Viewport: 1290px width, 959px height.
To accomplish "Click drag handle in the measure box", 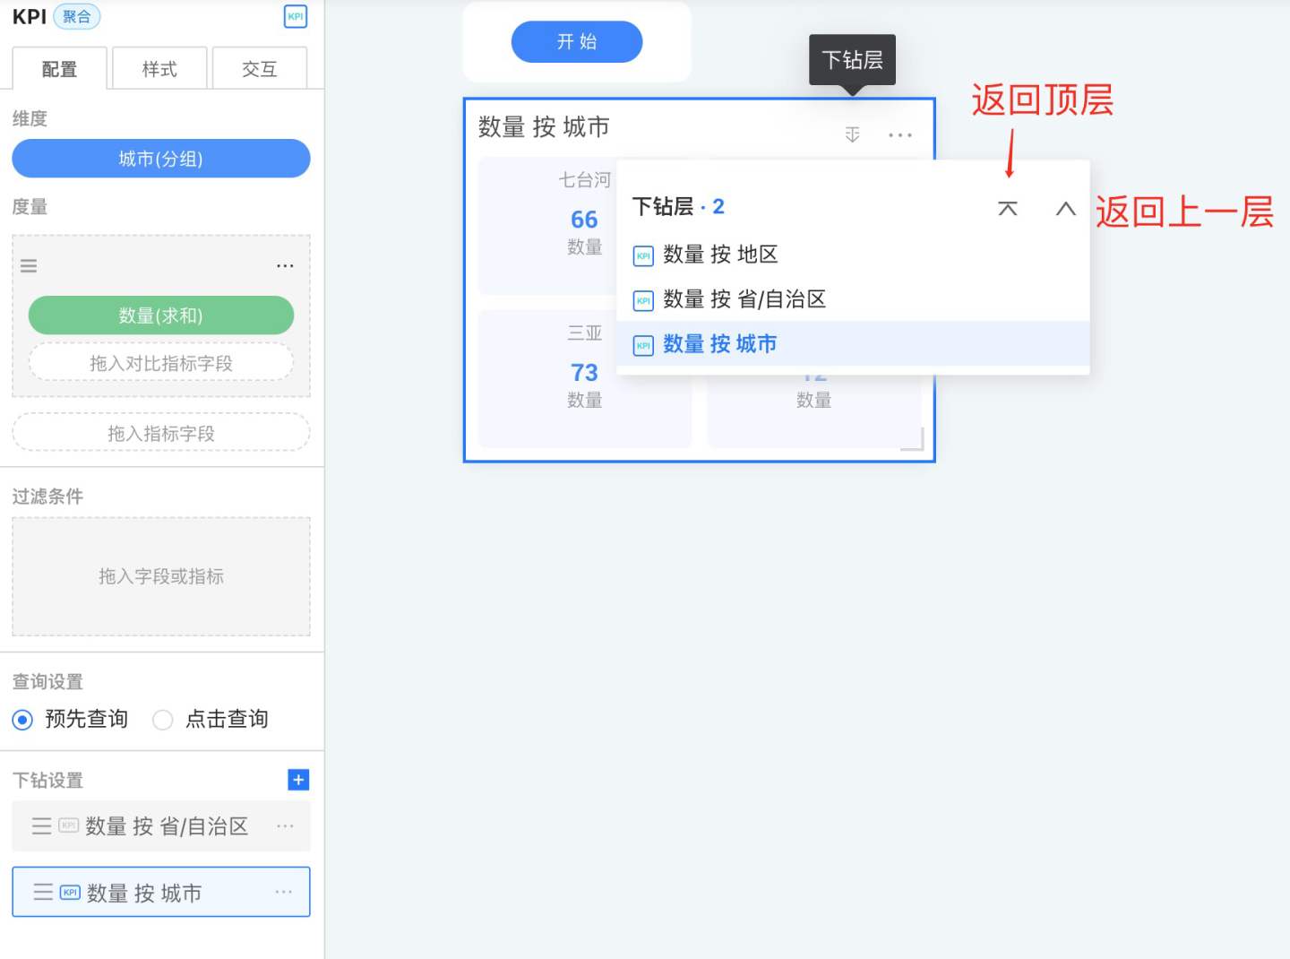I will click(29, 266).
